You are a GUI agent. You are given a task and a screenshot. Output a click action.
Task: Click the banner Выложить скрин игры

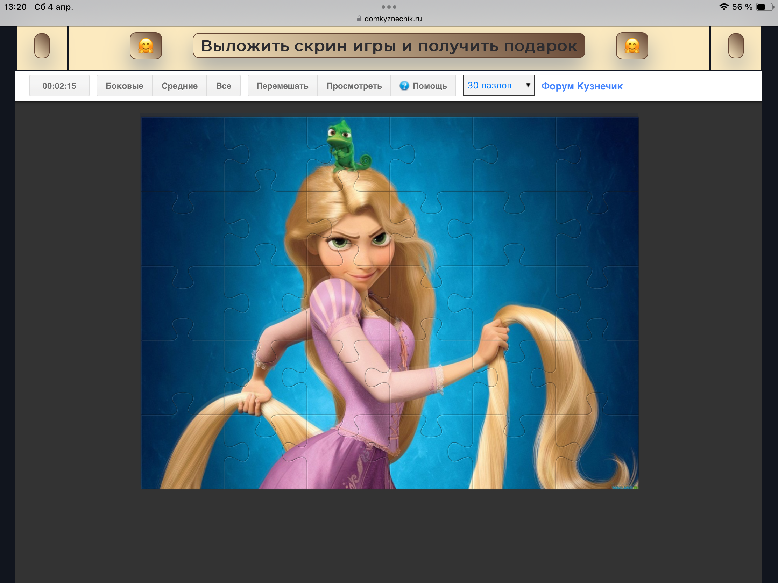tap(389, 46)
